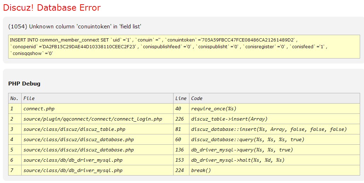Click the INSERT INTO SQL query box

click(184, 46)
